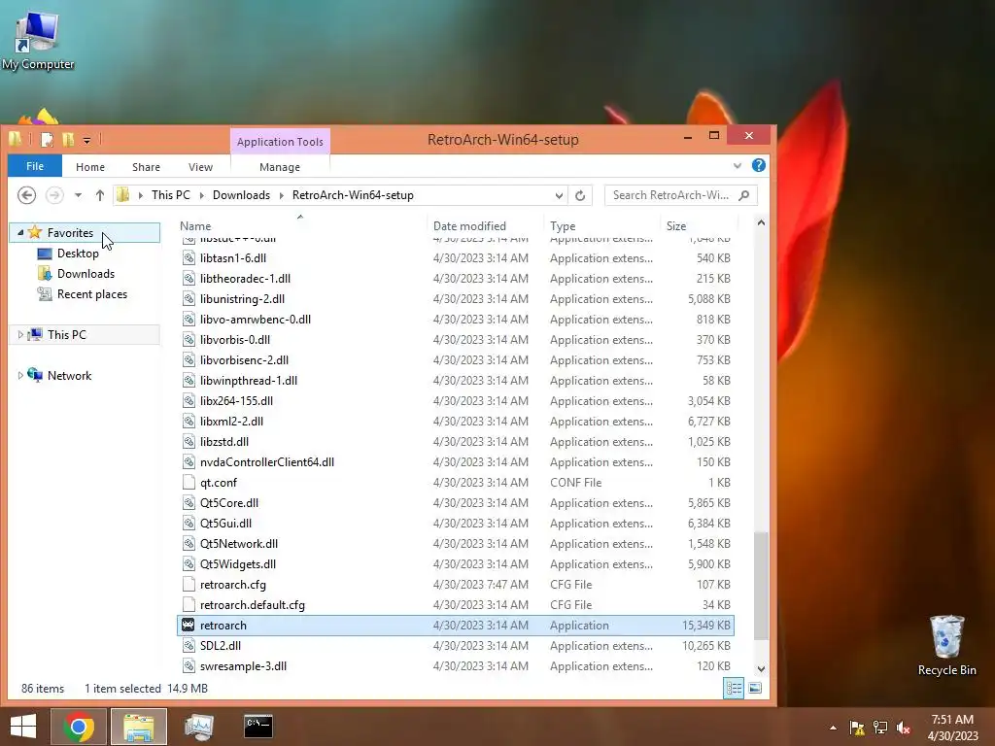The image size is (995, 746).
Task: Select the retroarch application file
Action: click(x=455, y=625)
